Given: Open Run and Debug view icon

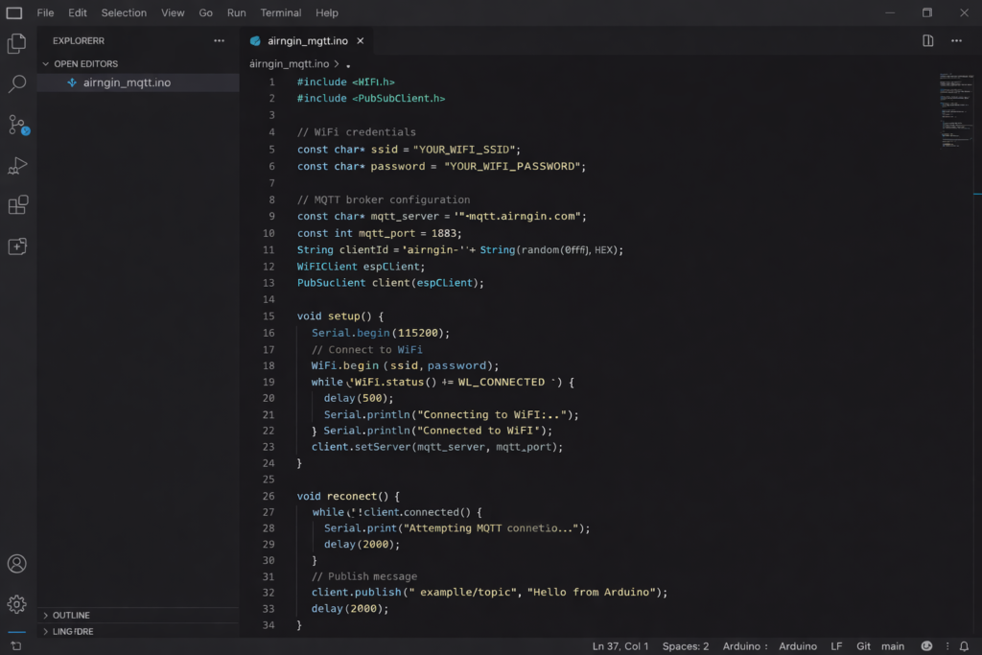Looking at the screenshot, I should click(16, 166).
